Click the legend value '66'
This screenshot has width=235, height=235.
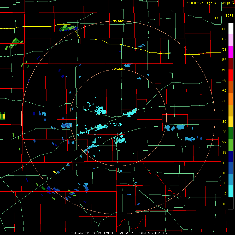point(224,29)
